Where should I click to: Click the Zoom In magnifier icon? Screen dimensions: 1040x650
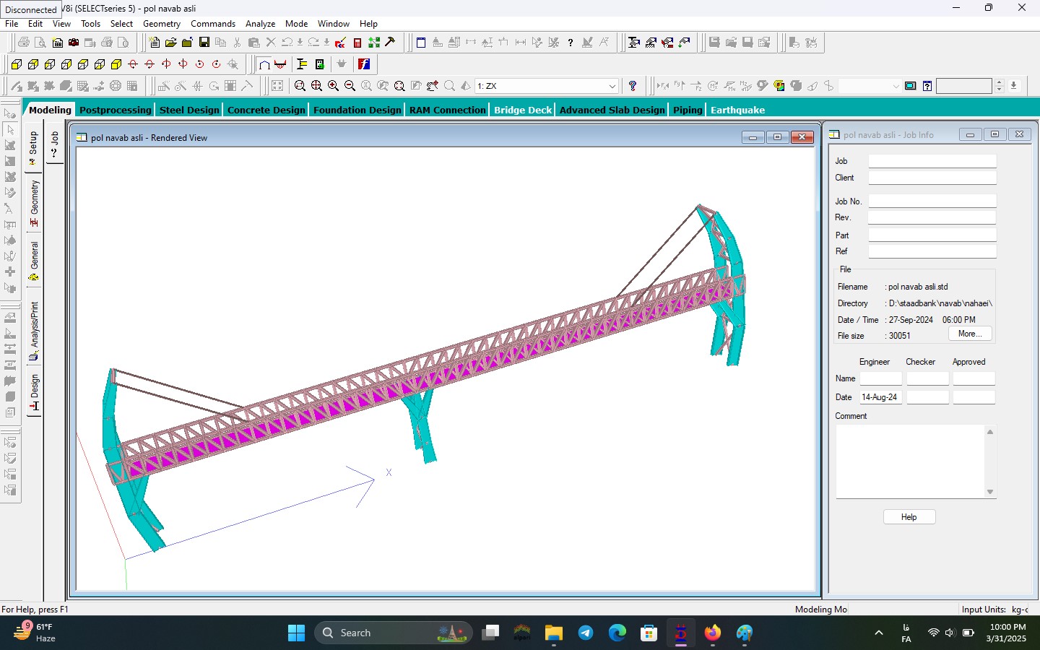pyautogui.click(x=333, y=86)
